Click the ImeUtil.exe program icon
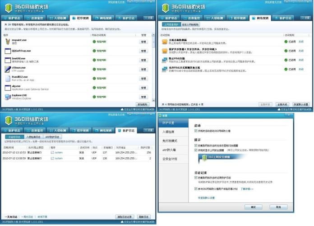The image size is (314, 226). coord(8,60)
